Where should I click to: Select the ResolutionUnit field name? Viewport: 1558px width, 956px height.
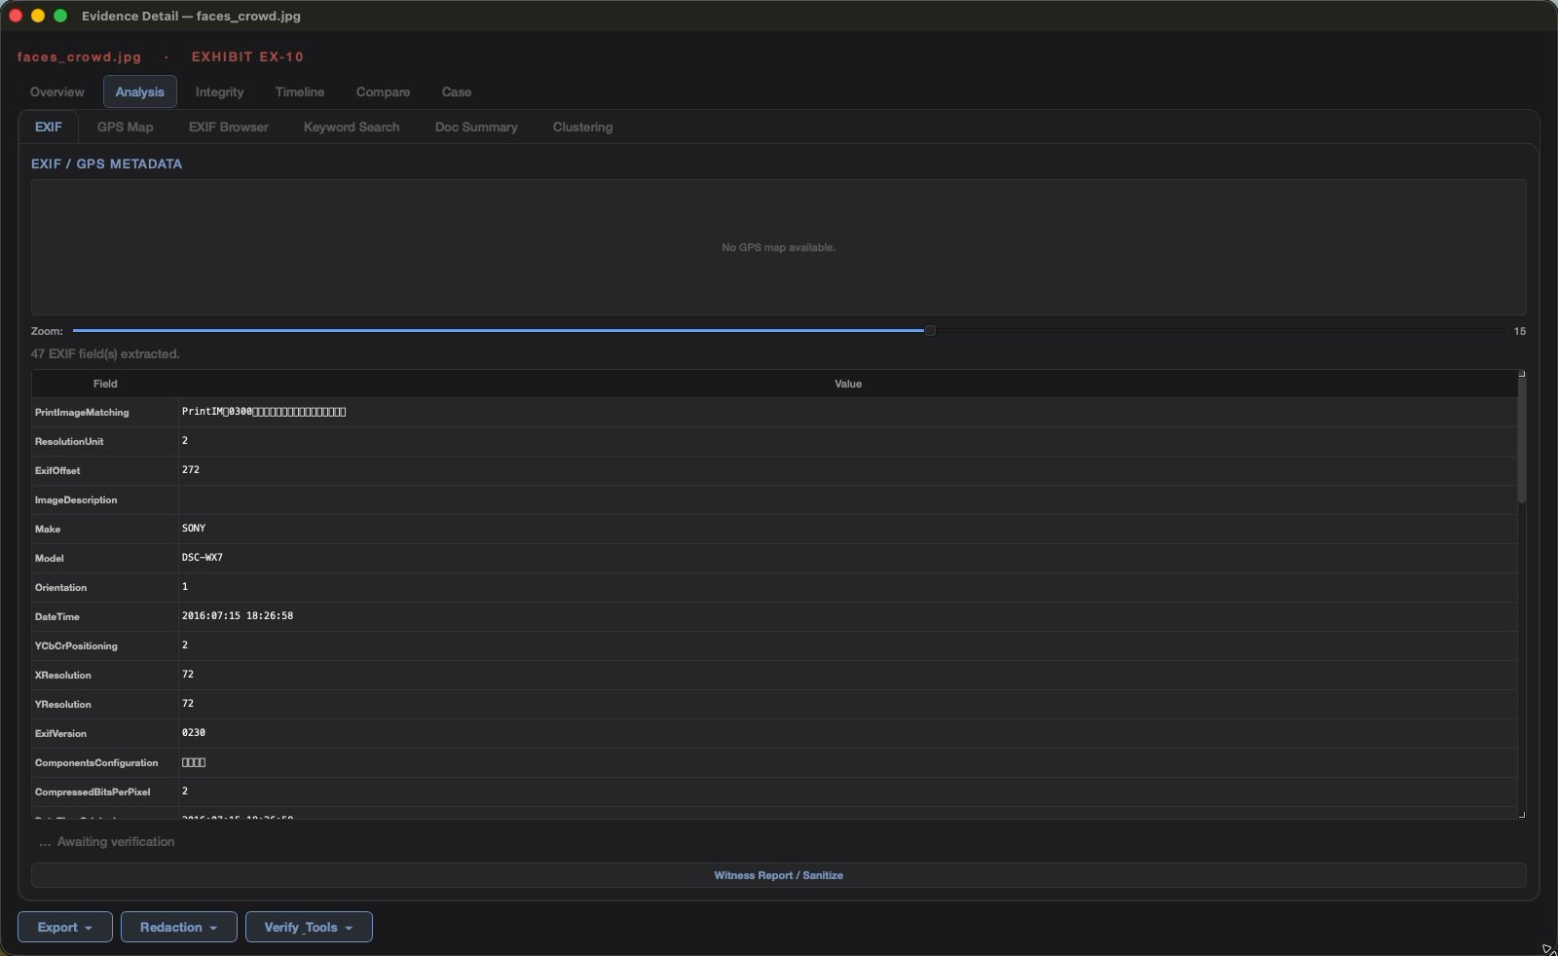(69, 441)
